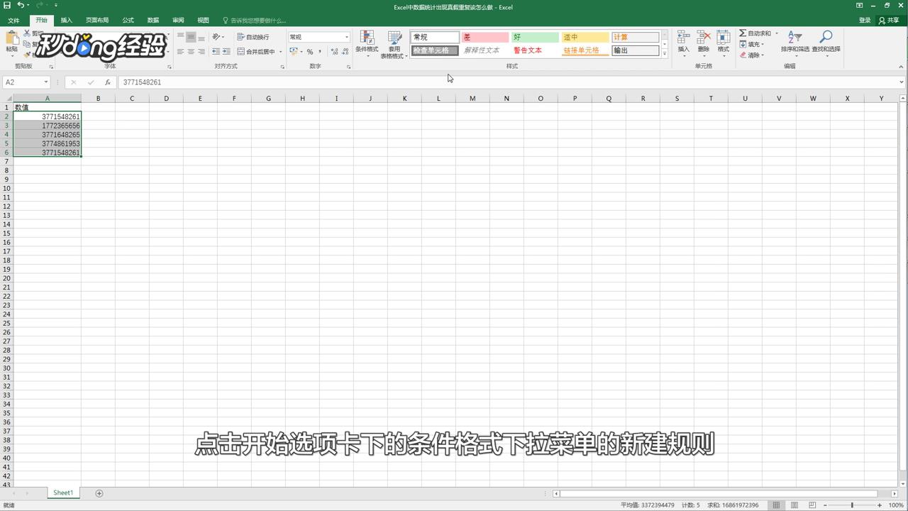Toggle top vertical alignment
The height and width of the screenshot is (511, 908).
click(181, 37)
